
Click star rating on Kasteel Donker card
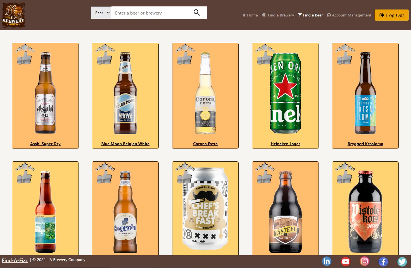[x=265, y=167]
